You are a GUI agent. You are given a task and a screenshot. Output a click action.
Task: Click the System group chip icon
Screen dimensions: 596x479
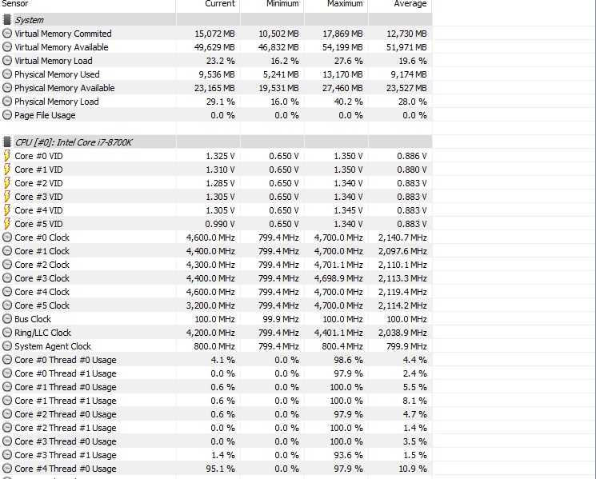click(x=7, y=20)
